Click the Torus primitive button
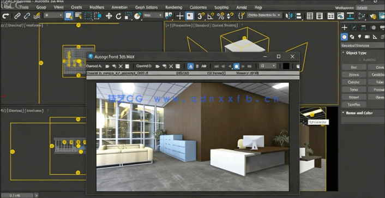Screen dimensions: 385x198 [354, 89]
